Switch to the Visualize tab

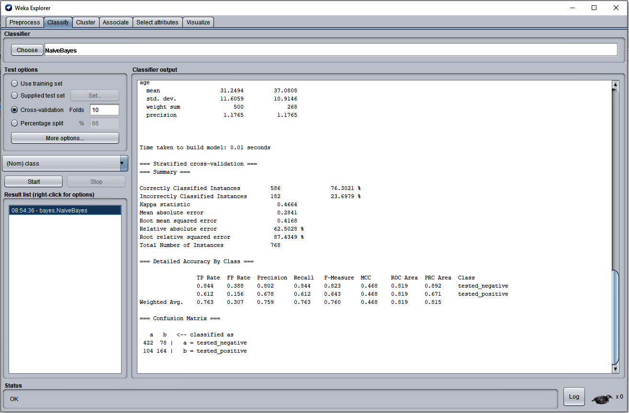click(198, 22)
